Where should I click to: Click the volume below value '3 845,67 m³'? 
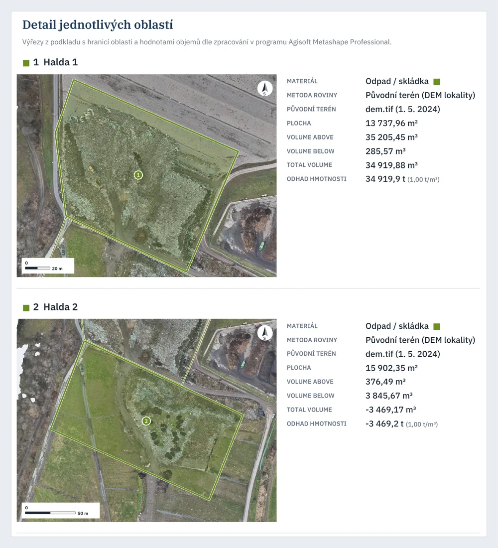[389, 396]
